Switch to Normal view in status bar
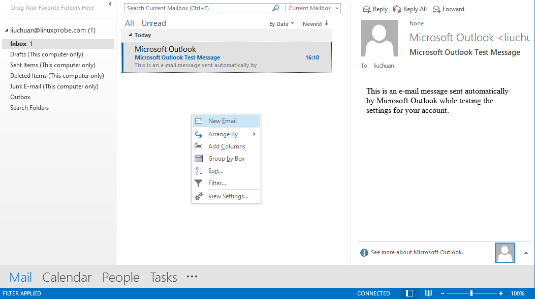 (x=410, y=293)
